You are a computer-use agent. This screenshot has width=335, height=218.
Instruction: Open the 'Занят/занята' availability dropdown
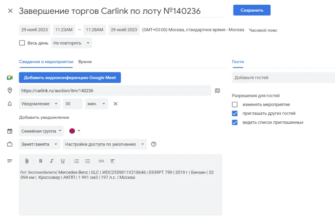[39, 144]
